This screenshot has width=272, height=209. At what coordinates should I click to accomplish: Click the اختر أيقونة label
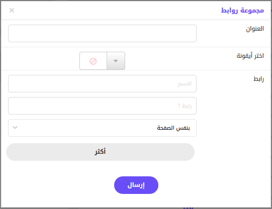click(250, 56)
